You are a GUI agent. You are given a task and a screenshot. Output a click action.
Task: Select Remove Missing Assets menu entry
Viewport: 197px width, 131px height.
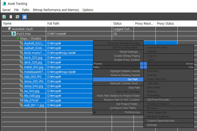pyautogui.click(x=118, y=75)
